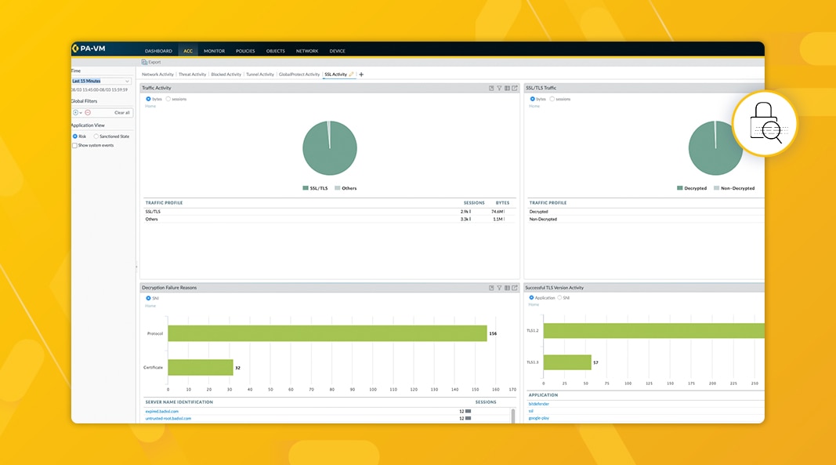Open the MONITOR menu tab

[x=214, y=51]
